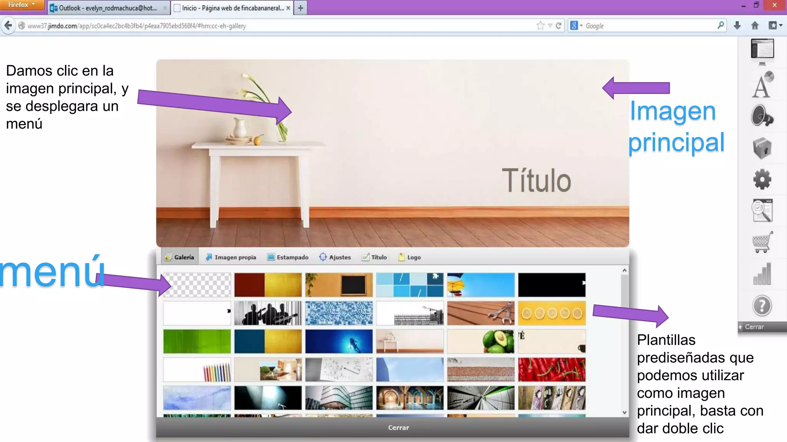This screenshot has width=787, height=442.
Task: Open the package box sidebar icon
Action: [x=762, y=148]
